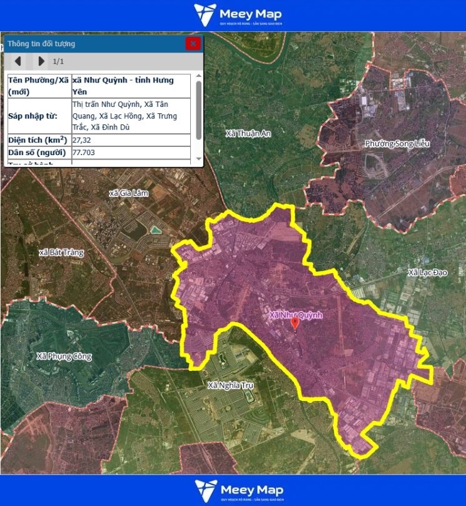466x506 pixels.
Task: Click the Xã Phụng Công map label
Action: pyautogui.click(x=64, y=357)
